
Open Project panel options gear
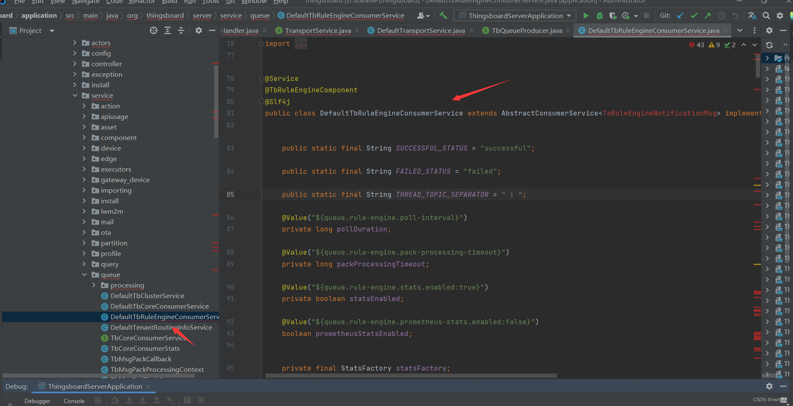(199, 30)
